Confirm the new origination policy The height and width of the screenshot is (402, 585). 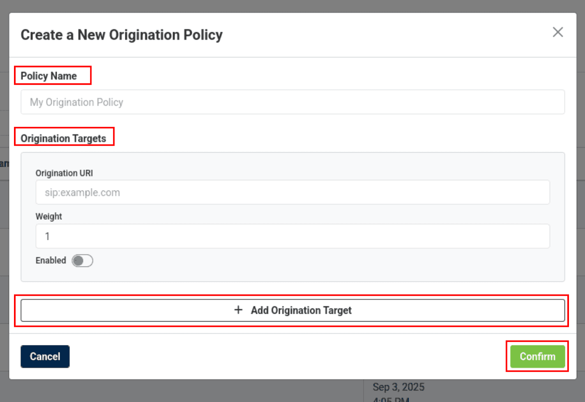pyautogui.click(x=537, y=356)
